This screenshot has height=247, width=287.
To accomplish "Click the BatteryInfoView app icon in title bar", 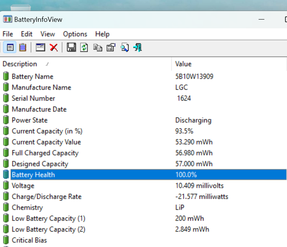I will click(8, 19).
